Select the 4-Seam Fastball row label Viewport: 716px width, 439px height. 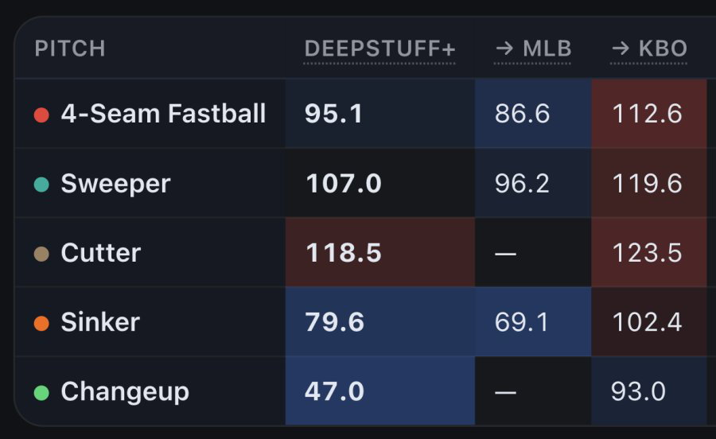pyautogui.click(x=163, y=113)
